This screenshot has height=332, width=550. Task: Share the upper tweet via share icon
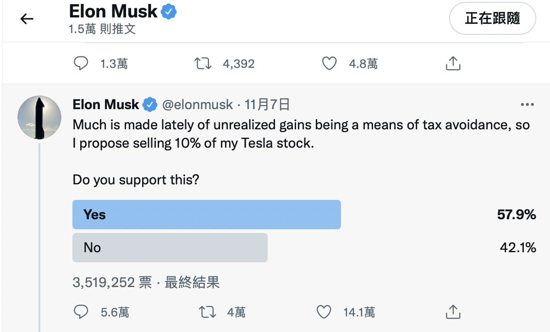point(453,63)
